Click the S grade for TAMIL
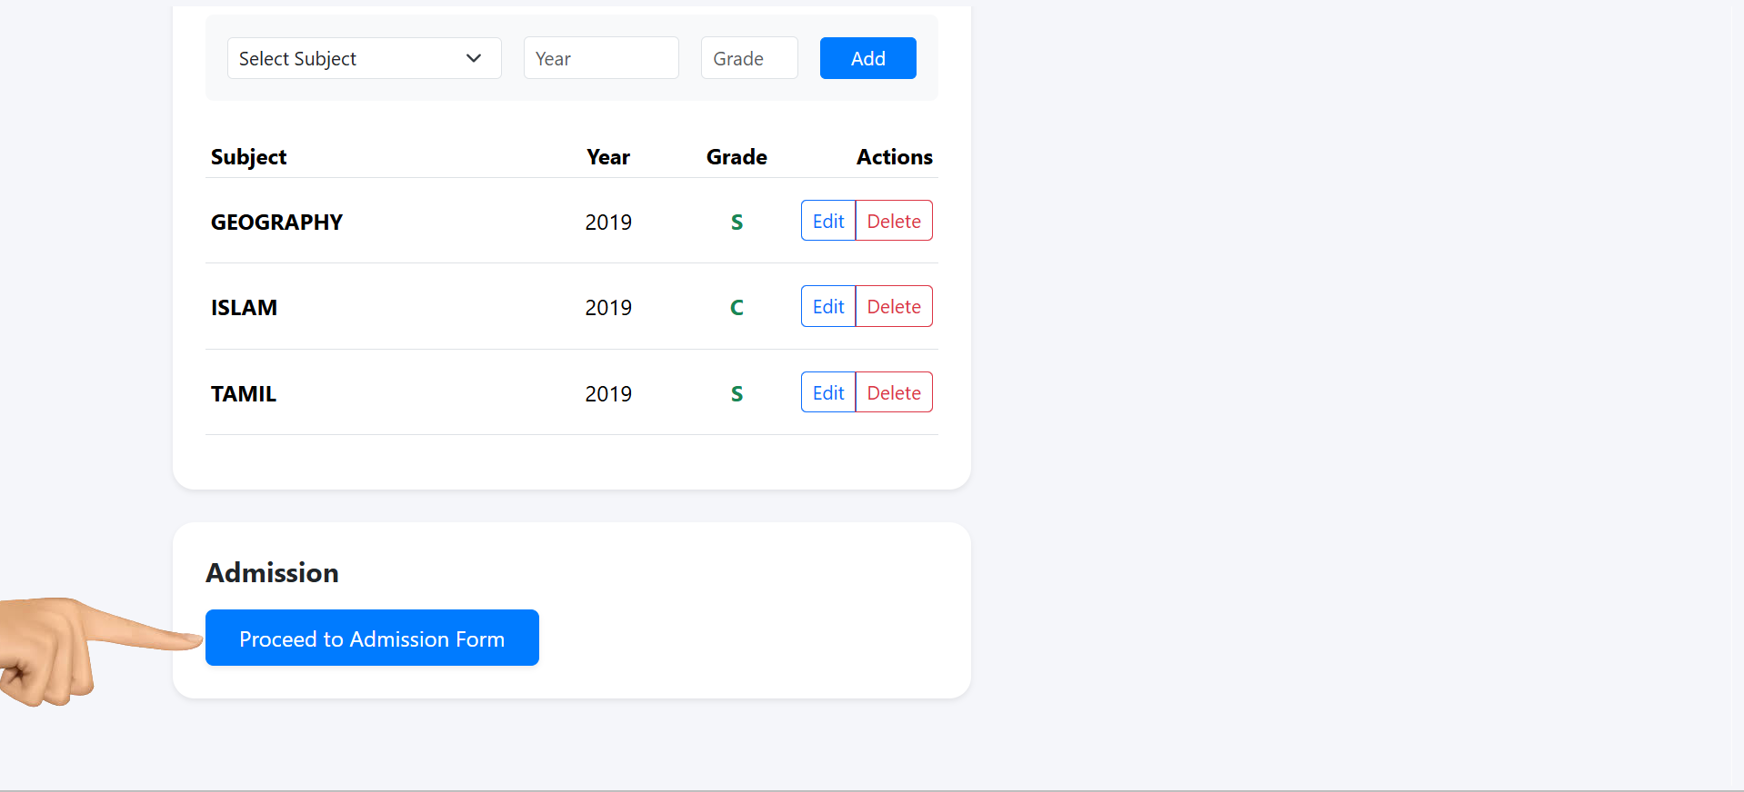Viewport: 1744px width, 792px height. point(737,394)
